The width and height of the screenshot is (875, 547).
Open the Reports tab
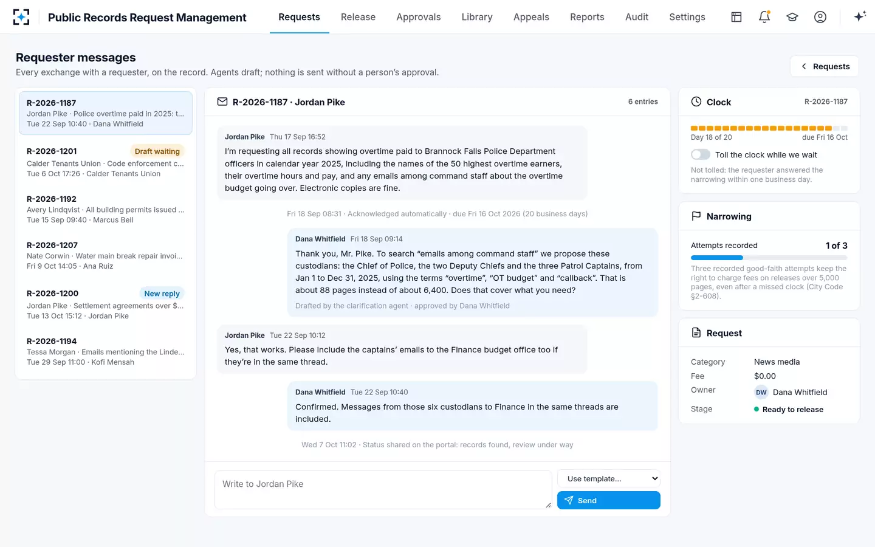click(x=587, y=17)
